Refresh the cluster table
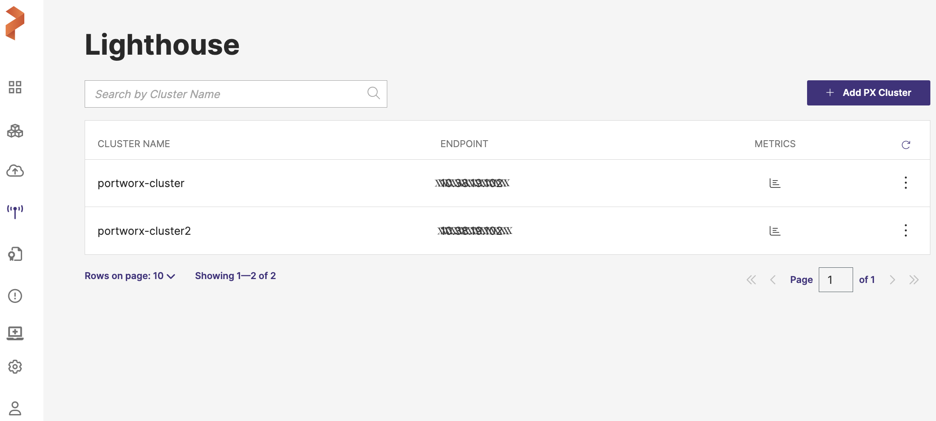This screenshot has width=936, height=421. click(906, 145)
